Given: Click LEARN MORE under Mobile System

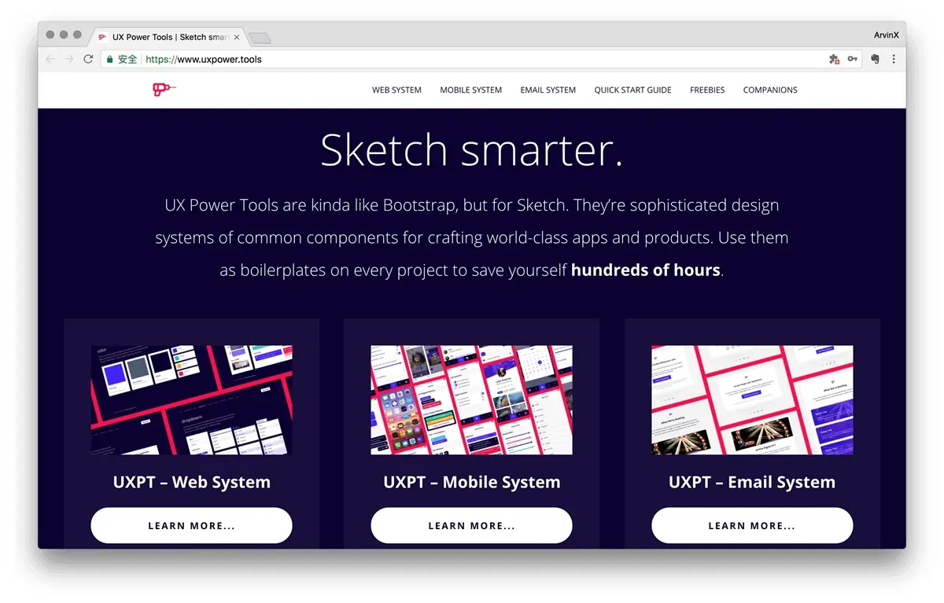Looking at the screenshot, I should pyautogui.click(x=471, y=525).
